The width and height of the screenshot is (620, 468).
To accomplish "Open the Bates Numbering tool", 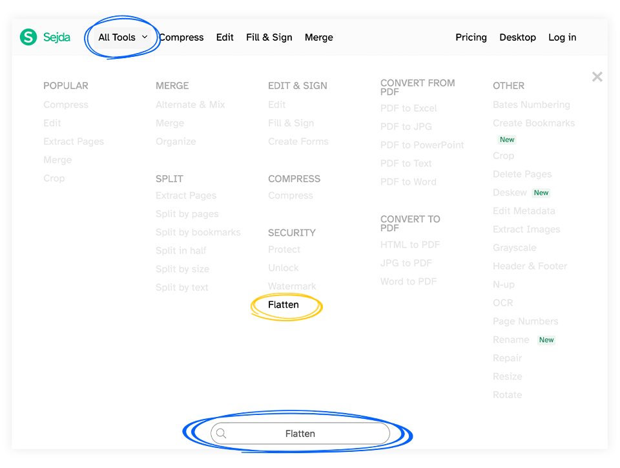I will pyautogui.click(x=531, y=104).
